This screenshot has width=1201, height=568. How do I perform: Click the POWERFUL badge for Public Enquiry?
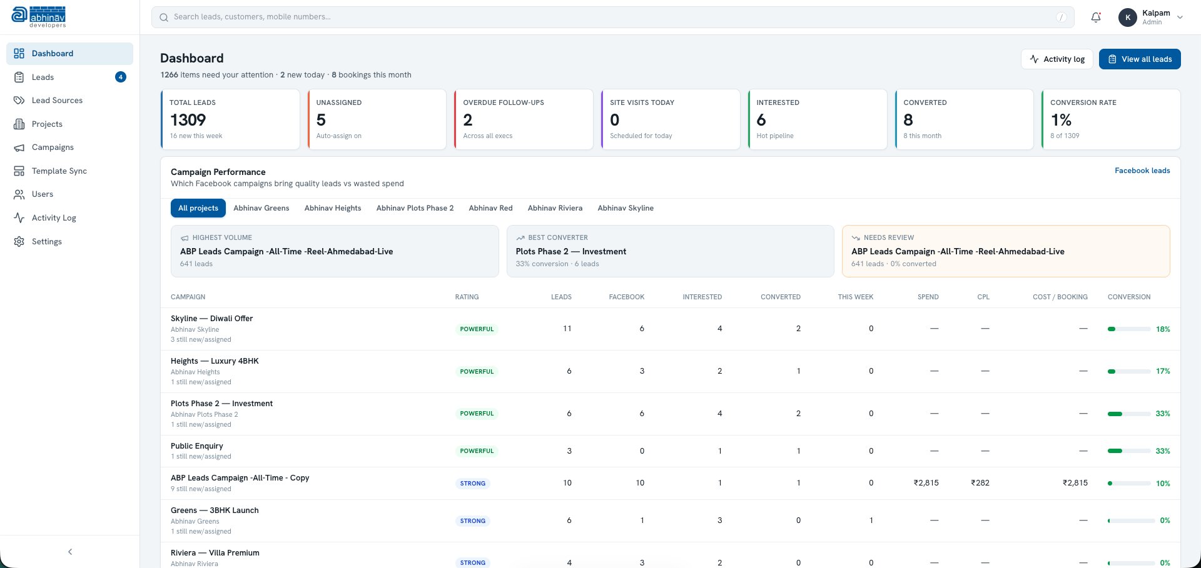pos(477,451)
